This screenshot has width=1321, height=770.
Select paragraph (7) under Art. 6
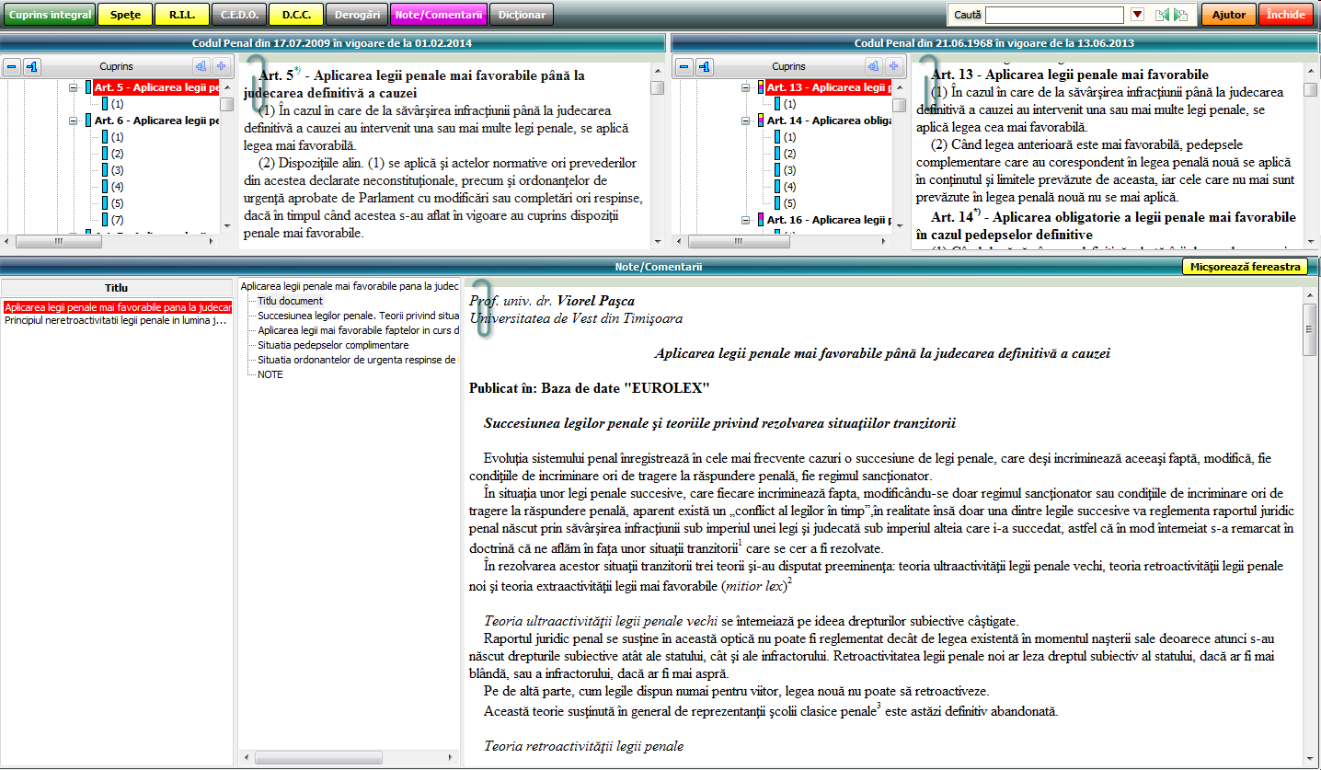(118, 220)
